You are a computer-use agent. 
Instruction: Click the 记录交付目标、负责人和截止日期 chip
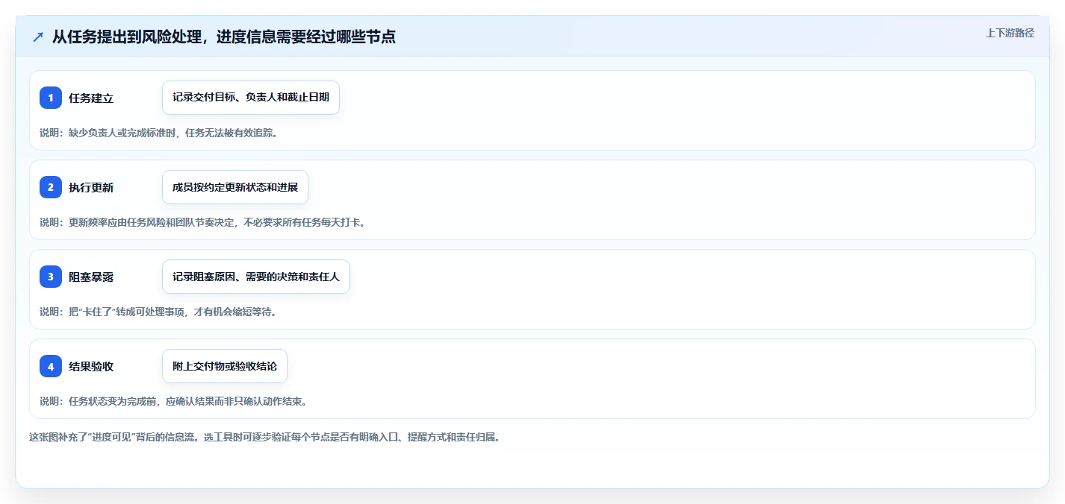click(251, 98)
